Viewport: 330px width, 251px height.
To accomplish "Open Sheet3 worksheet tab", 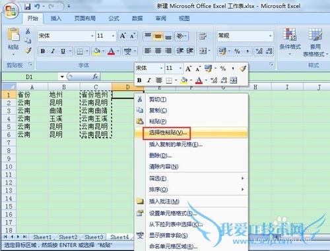I will coord(94,237).
